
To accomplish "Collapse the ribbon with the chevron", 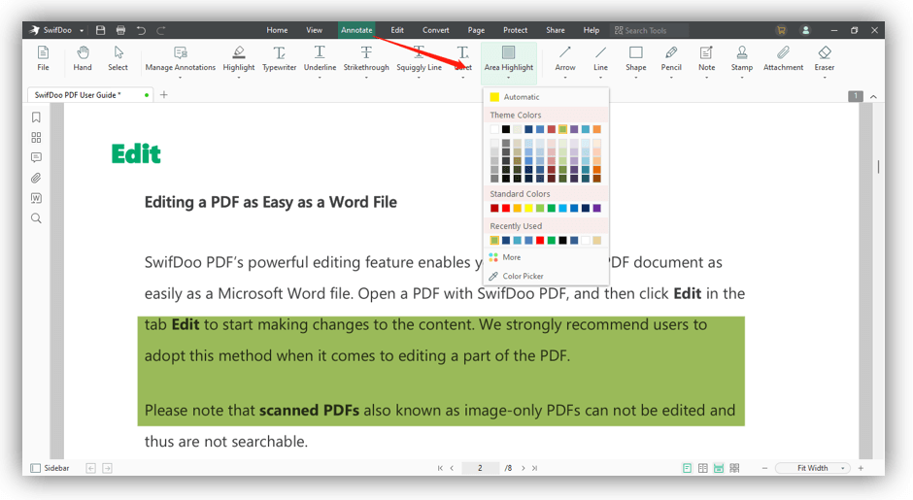I will (873, 97).
